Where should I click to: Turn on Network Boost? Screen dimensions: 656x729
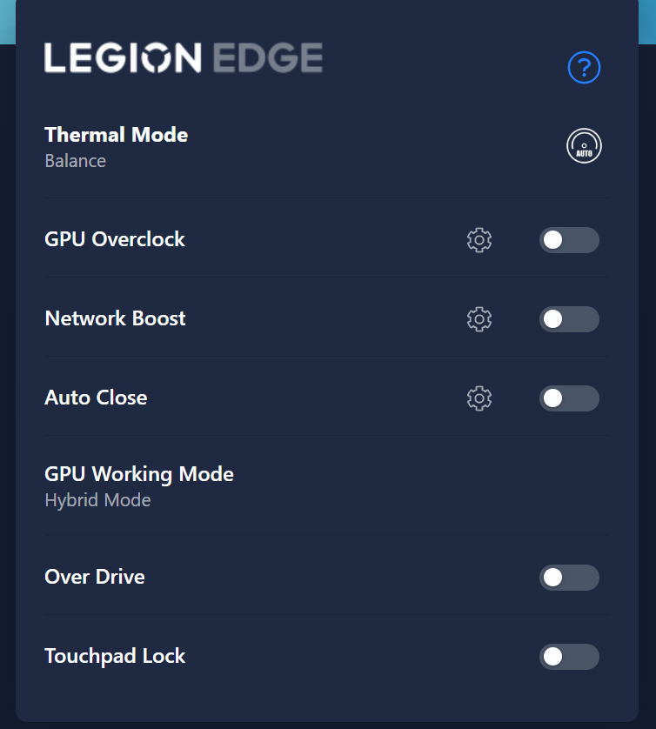pyautogui.click(x=570, y=319)
